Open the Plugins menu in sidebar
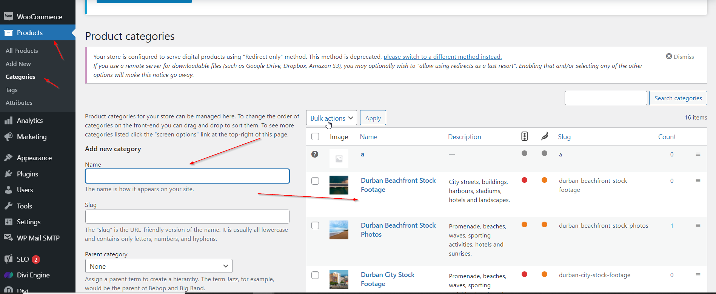Image resolution: width=716 pixels, height=294 pixels. click(x=28, y=174)
